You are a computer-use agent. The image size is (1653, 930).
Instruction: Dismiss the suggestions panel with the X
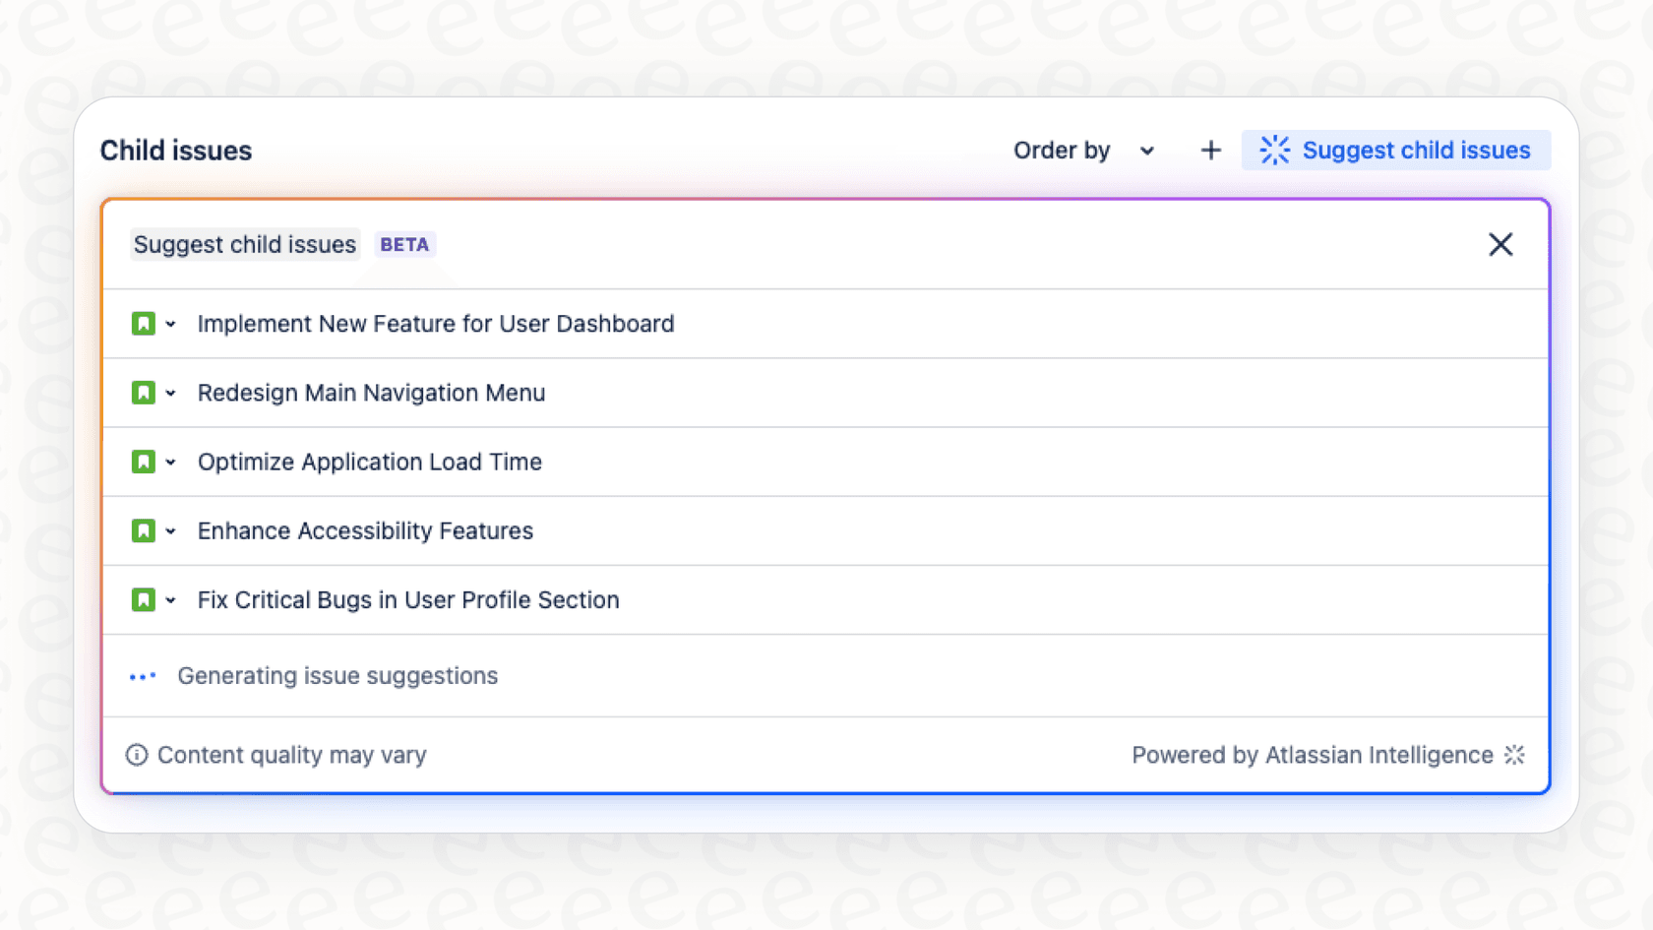[x=1500, y=244]
